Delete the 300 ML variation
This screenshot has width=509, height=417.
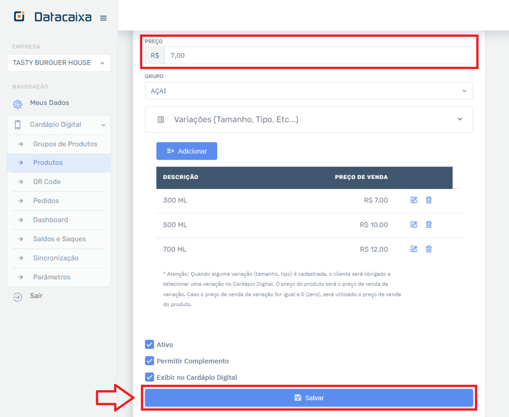(x=428, y=200)
